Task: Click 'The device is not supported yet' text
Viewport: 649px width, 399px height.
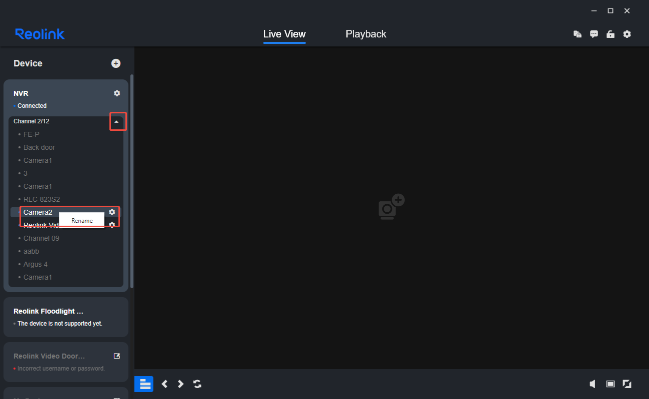Action: pos(60,324)
